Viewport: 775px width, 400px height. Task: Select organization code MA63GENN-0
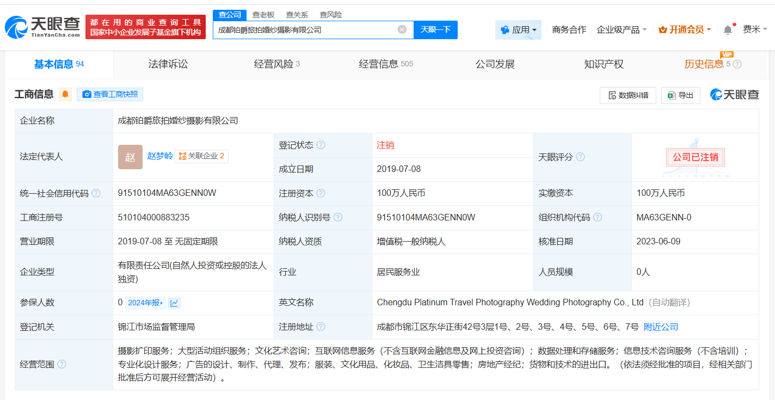[664, 217]
